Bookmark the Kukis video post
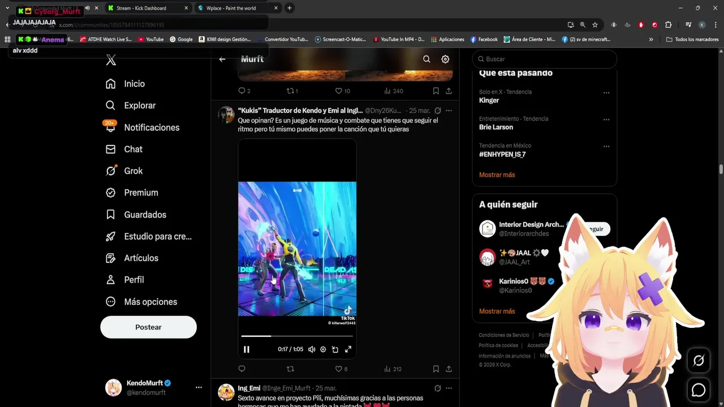The width and height of the screenshot is (724, 407). (436, 369)
